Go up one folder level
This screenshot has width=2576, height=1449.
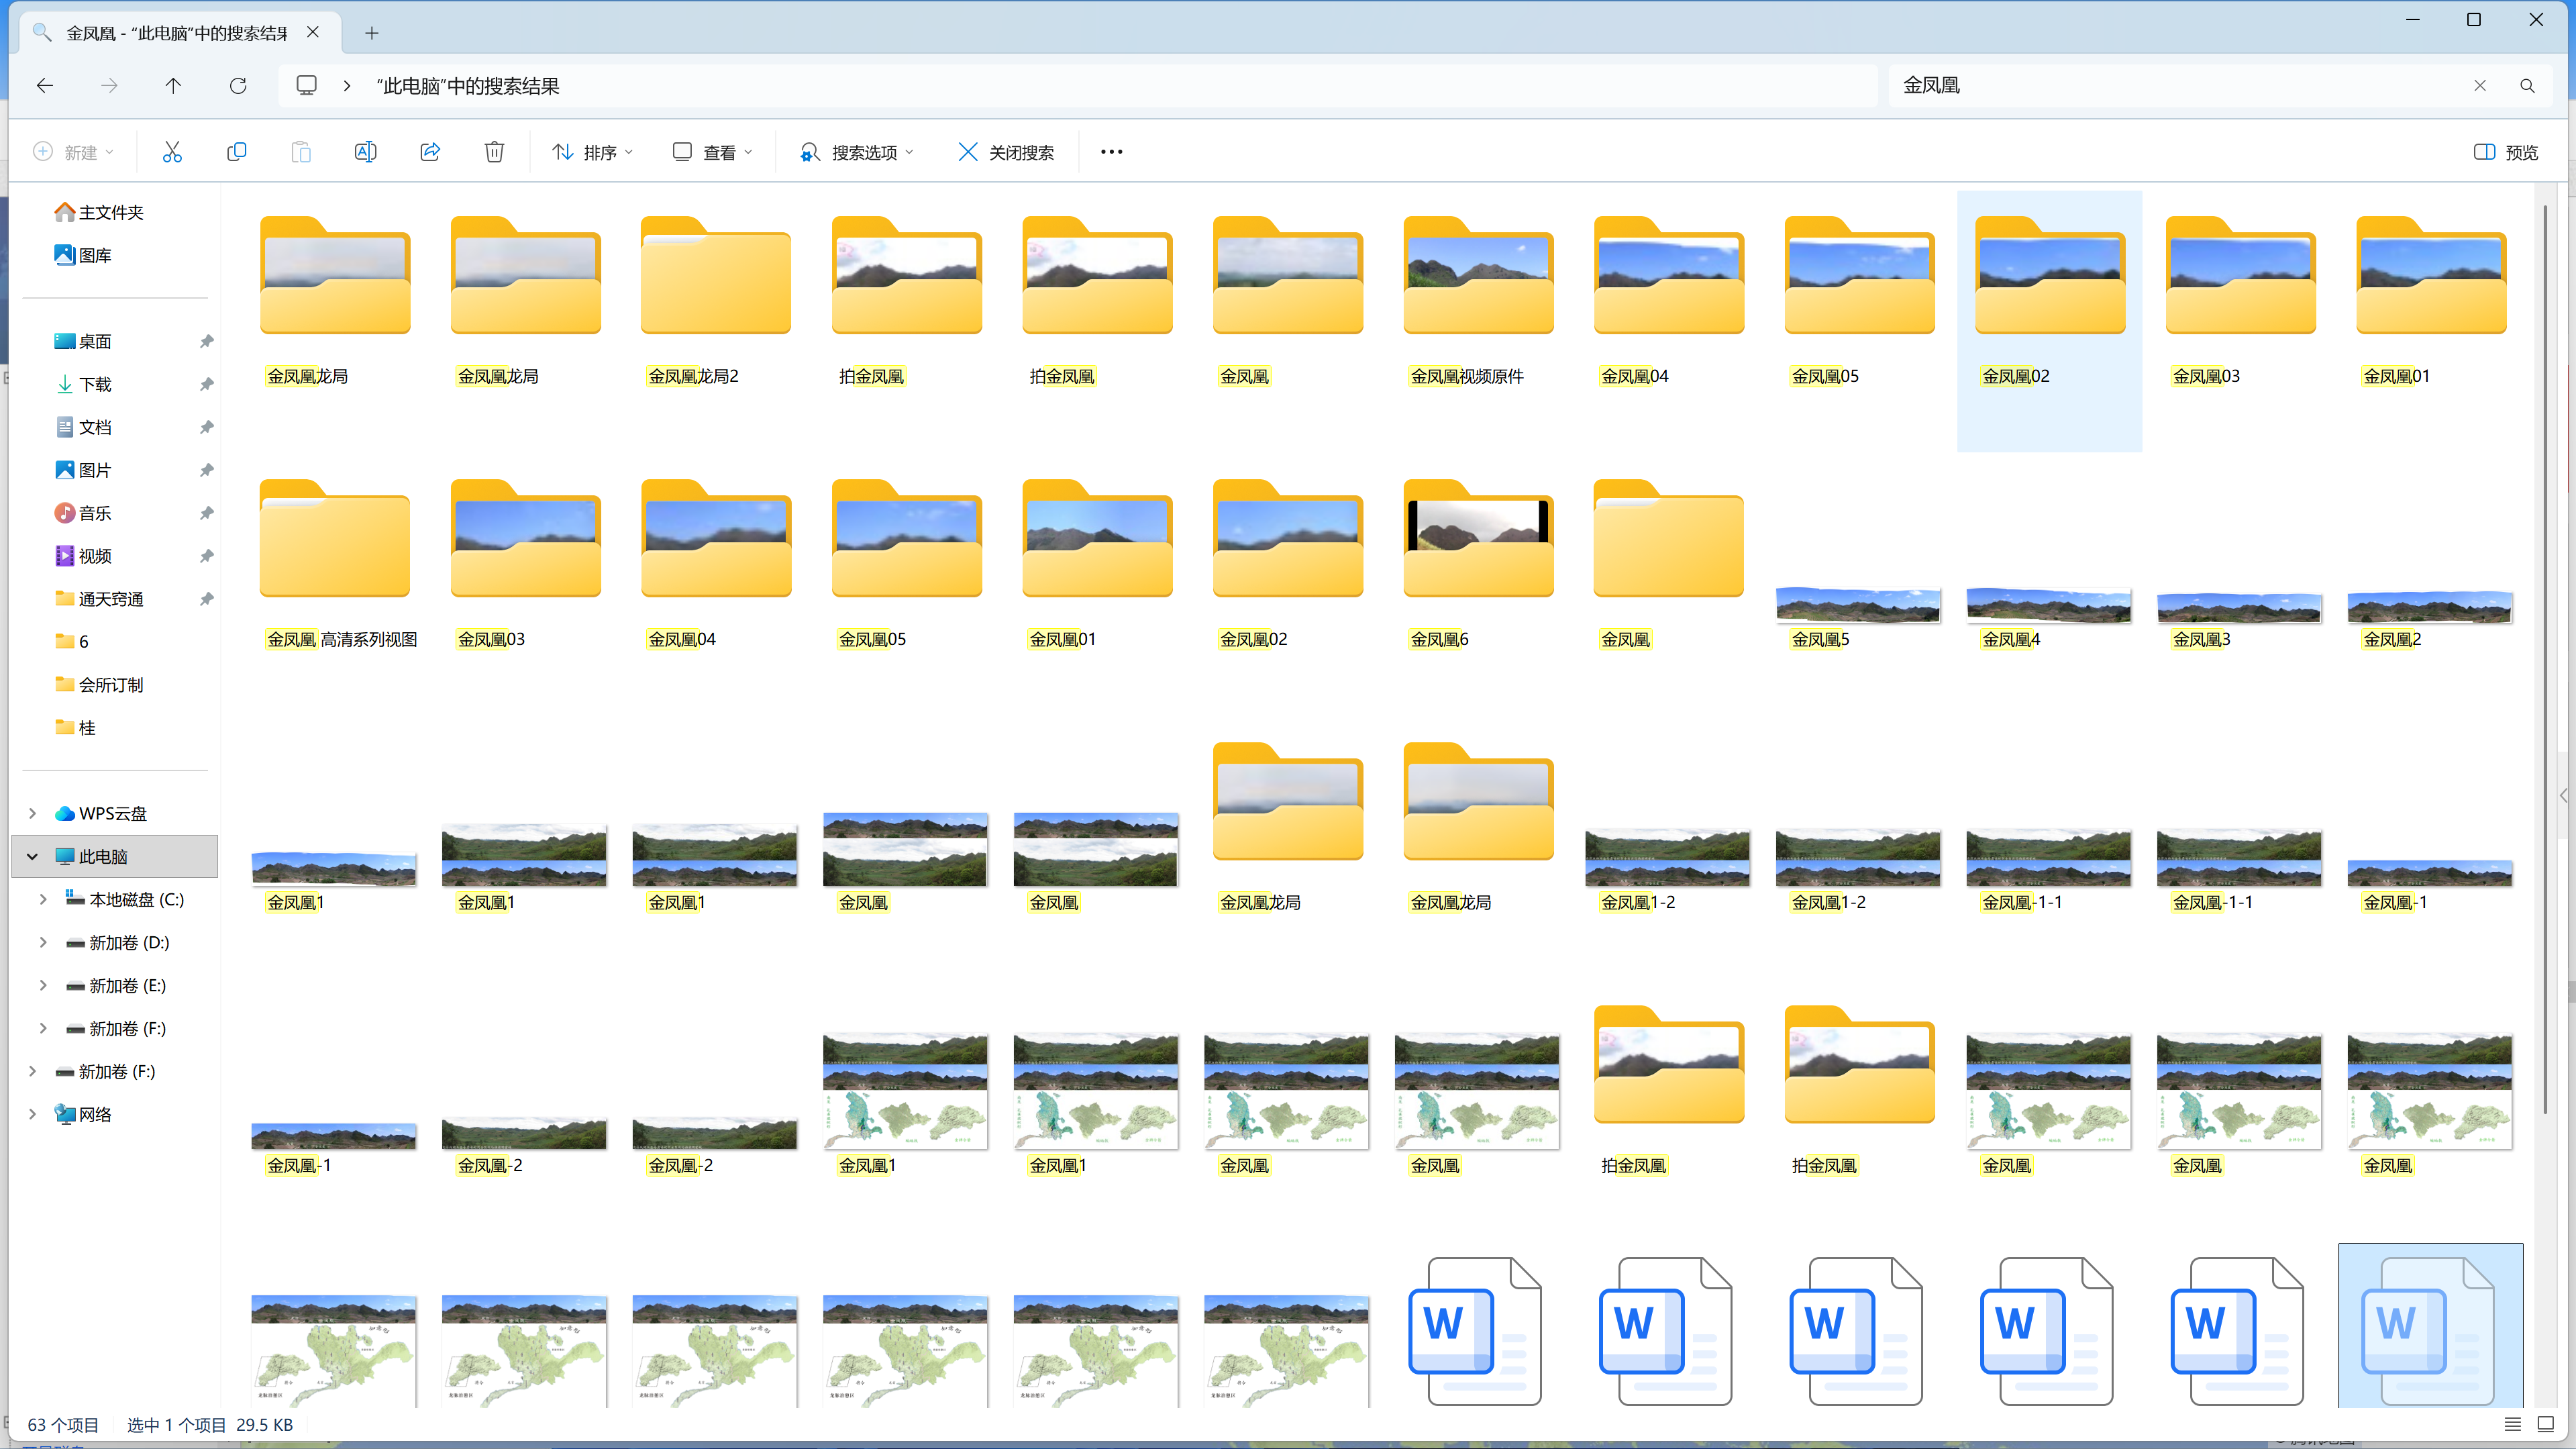173,86
